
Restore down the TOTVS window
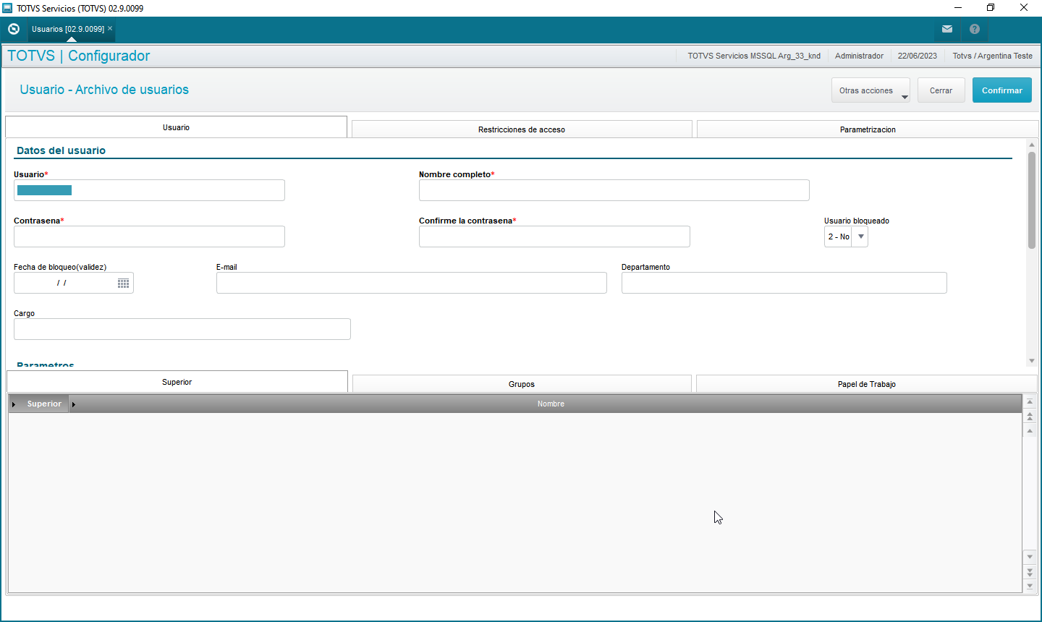tap(991, 8)
